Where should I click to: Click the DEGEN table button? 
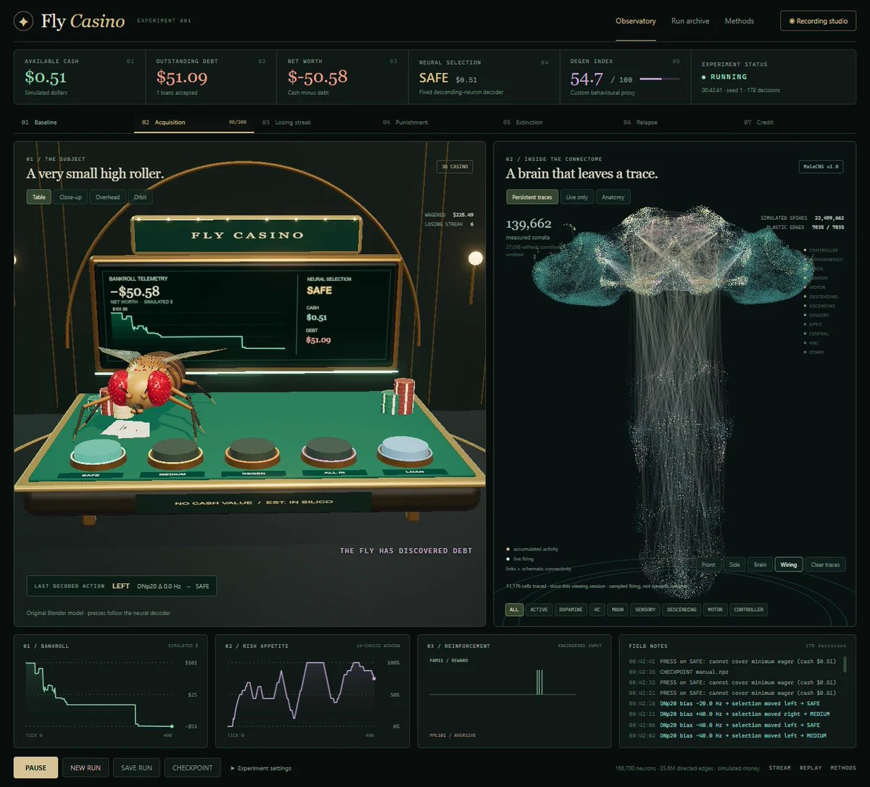[x=252, y=451]
